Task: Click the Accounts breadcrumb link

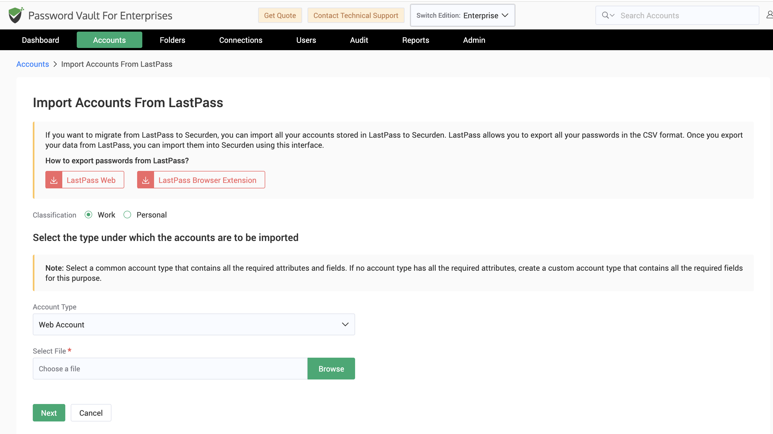Action: click(x=33, y=64)
